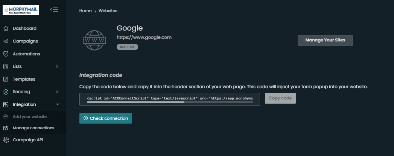Expand the Lists submenu chevron

click(x=57, y=66)
